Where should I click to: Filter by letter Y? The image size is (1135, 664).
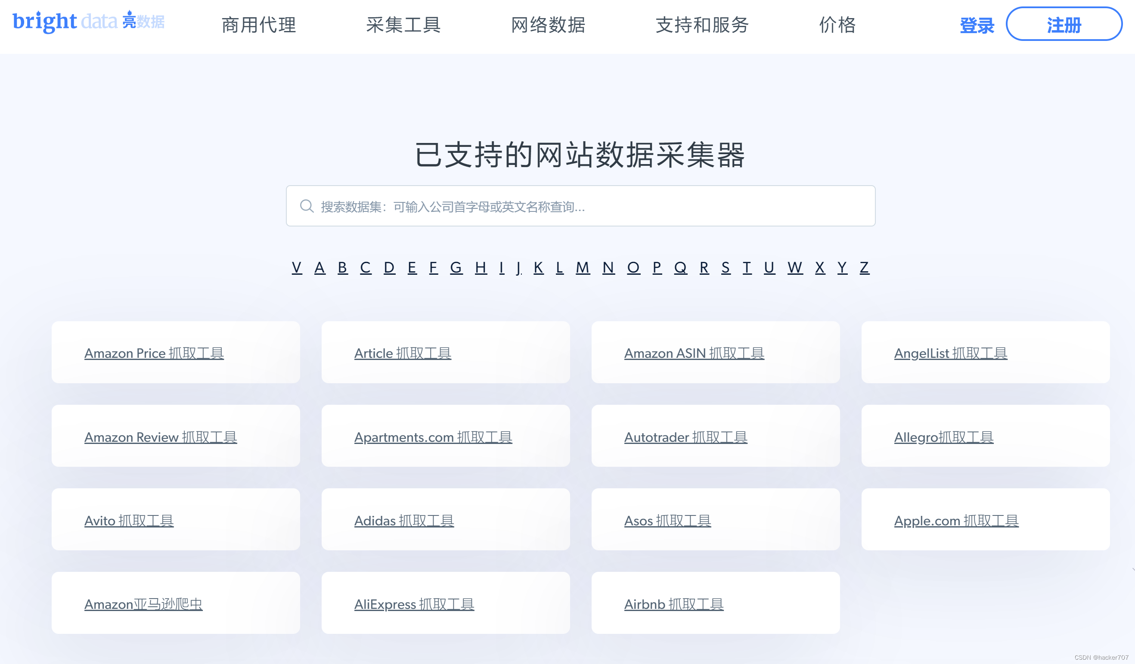pos(842,267)
